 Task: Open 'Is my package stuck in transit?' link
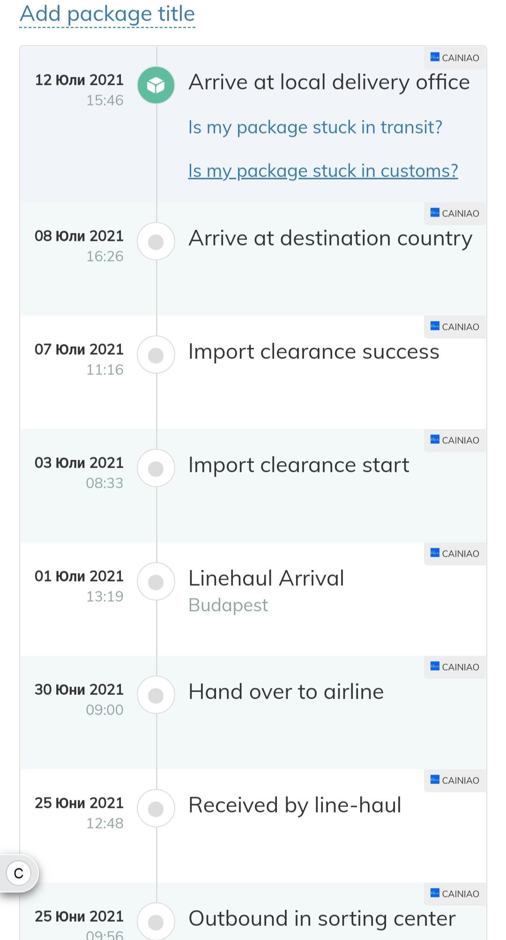pyautogui.click(x=315, y=127)
